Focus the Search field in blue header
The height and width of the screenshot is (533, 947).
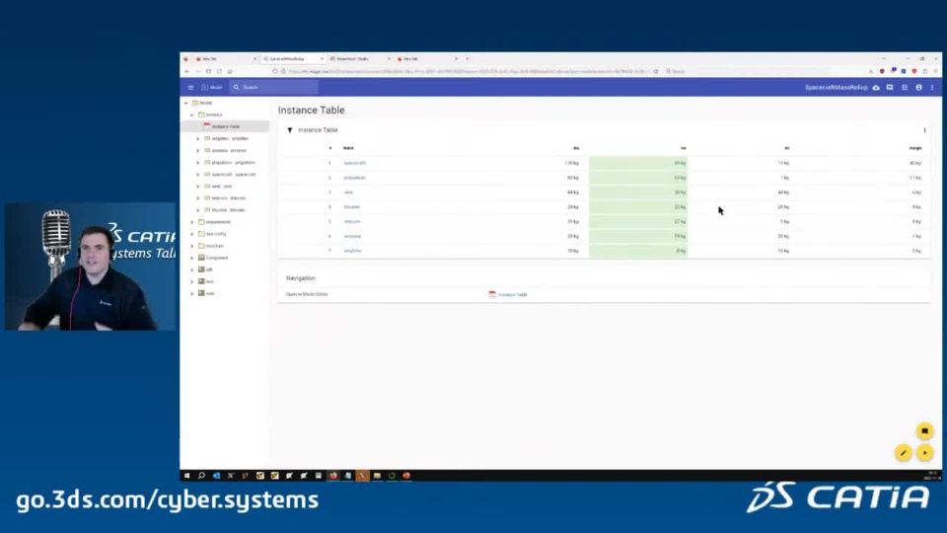point(273,88)
